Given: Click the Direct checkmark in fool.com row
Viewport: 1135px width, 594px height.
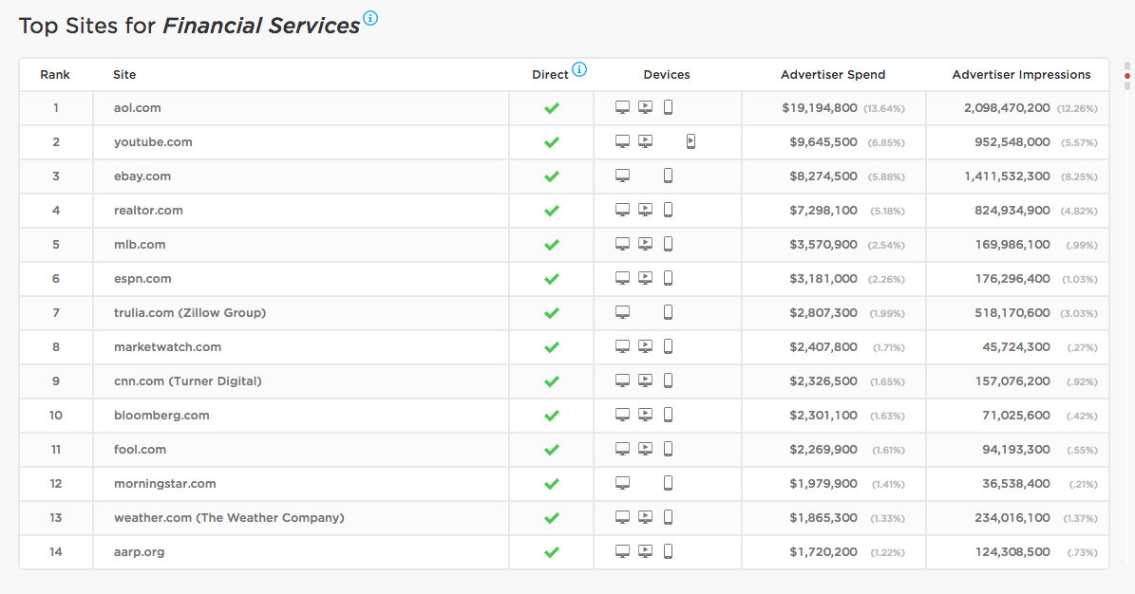Looking at the screenshot, I should point(551,449).
